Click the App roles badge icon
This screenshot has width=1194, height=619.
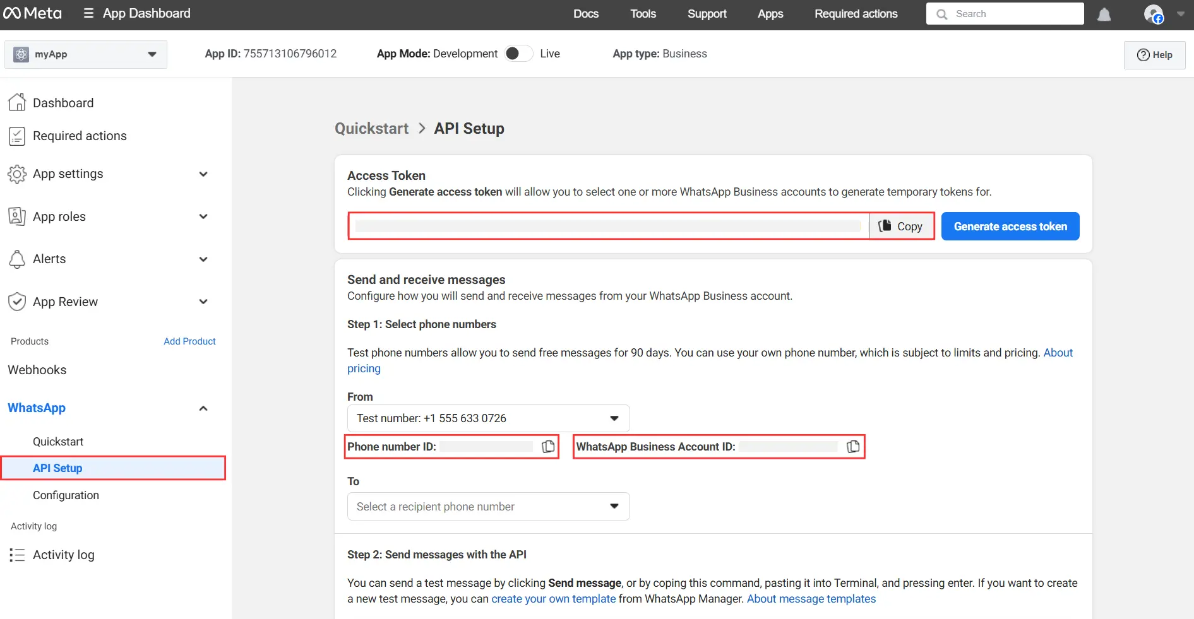[x=17, y=216]
